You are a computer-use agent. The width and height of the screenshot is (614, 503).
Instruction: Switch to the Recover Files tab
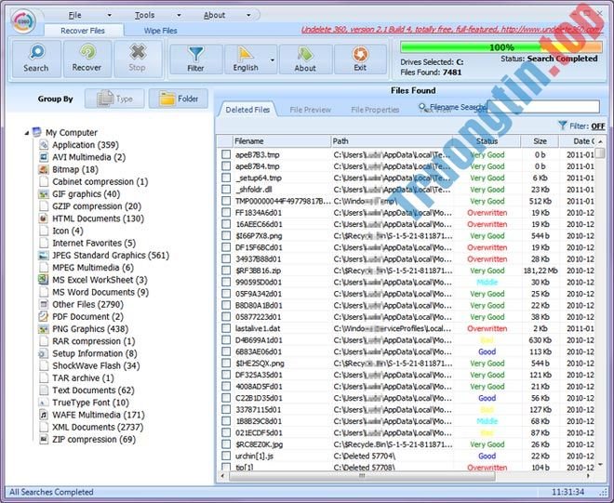pyautogui.click(x=83, y=31)
